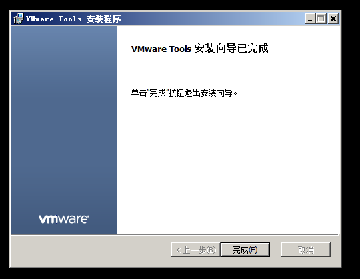Screen dimensions: 360x279
Task: Click the disabled 上一步(B) back button
Action: [195, 250]
